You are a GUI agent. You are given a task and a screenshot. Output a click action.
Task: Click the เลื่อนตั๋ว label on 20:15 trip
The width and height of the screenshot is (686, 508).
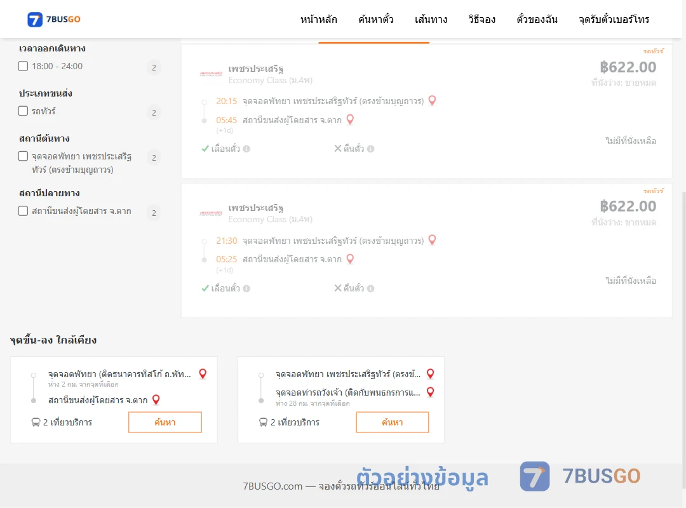click(225, 149)
